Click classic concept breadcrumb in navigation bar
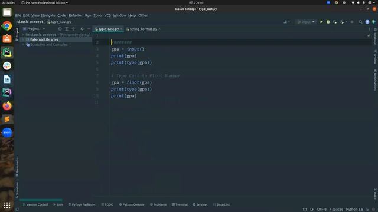The width and height of the screenshot is (378, 212). (x=30, y=22)
